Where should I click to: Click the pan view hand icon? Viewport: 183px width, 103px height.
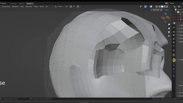(x=169, y=28)
